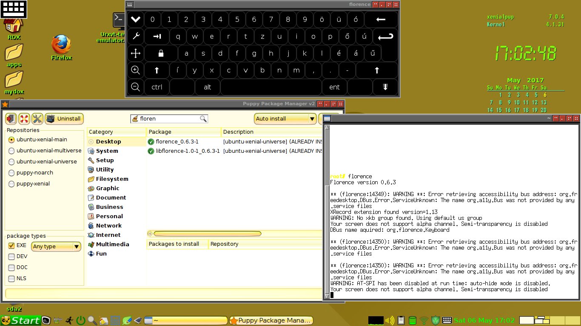The width and height of the screenshot is (581, 326).
Task: Select the Setup category
Action: 117,160
